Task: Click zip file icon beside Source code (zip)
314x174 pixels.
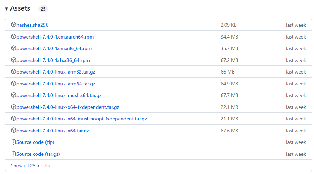Action: point(13,142)
